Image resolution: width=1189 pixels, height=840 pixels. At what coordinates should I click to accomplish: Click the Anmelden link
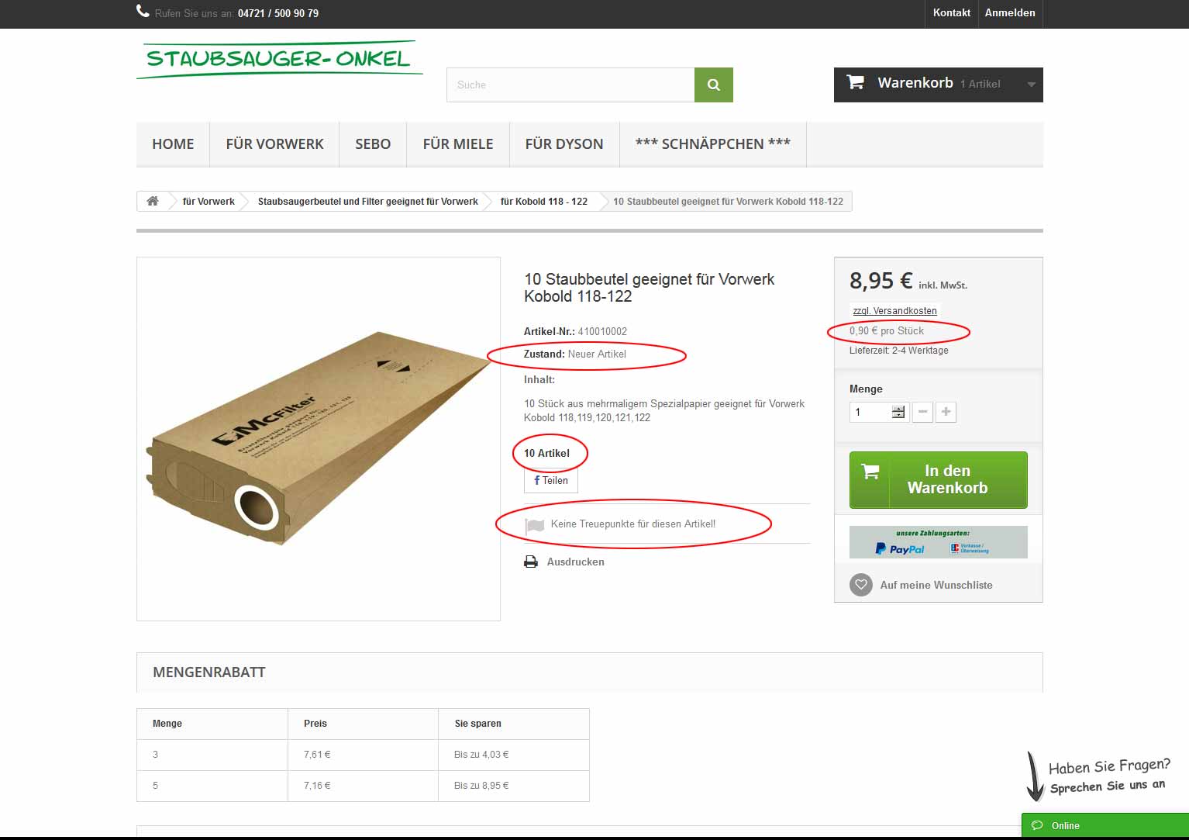[1010, 12]
